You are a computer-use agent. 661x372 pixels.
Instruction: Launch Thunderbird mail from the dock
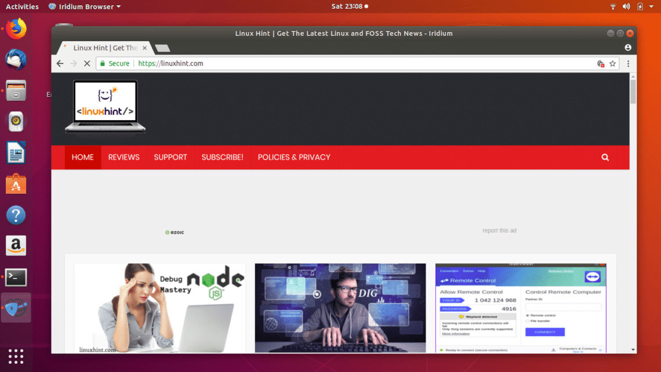(x=16, y=59)
